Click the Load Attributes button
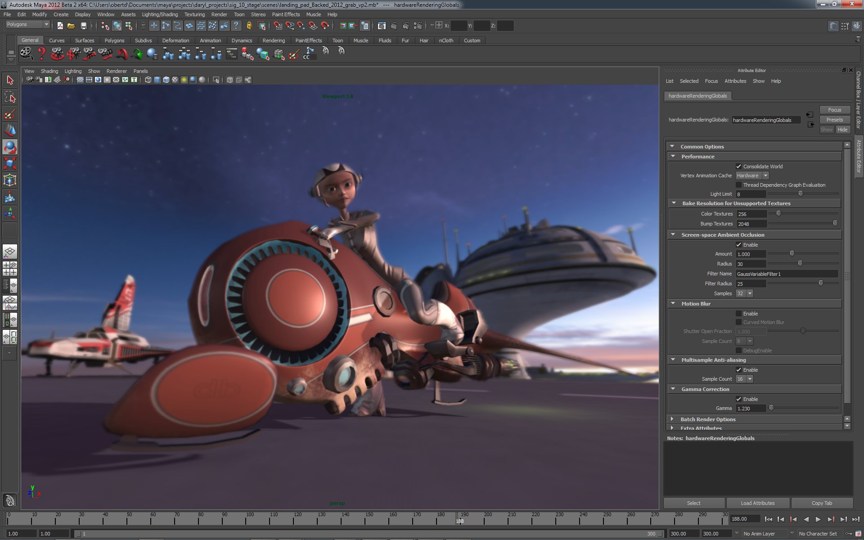864x540 pixels. 758,503
